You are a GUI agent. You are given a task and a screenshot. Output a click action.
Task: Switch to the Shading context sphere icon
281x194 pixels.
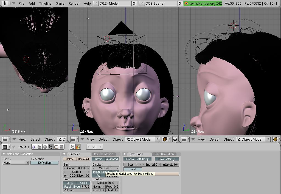point(45,147)
